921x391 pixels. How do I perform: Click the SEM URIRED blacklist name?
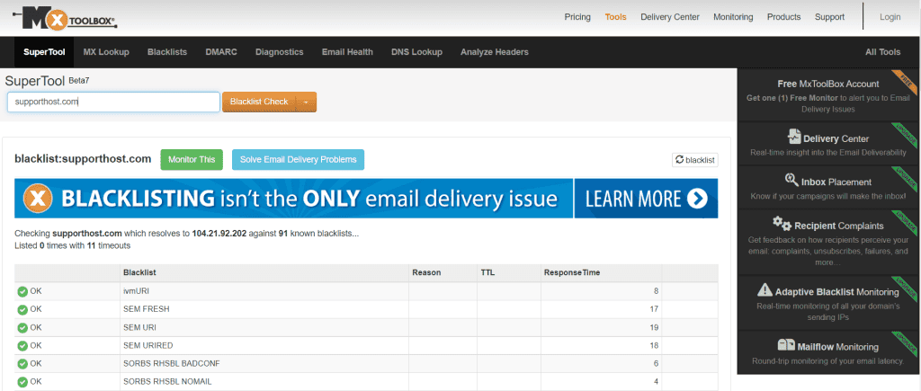(148, 346)
